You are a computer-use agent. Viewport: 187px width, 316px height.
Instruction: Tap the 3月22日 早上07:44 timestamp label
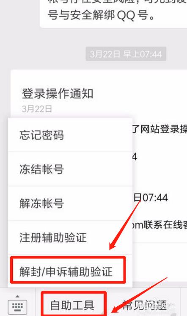pos(126,54)
